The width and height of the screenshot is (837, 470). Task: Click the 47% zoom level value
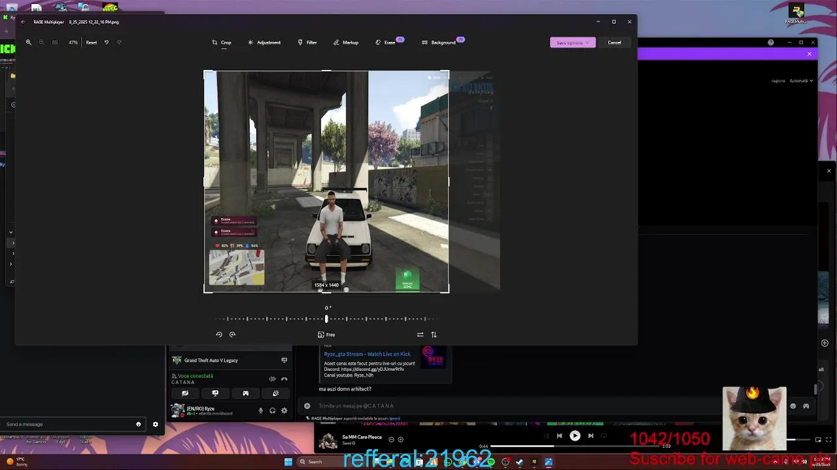pyautogui.click(x=73, y=42)
